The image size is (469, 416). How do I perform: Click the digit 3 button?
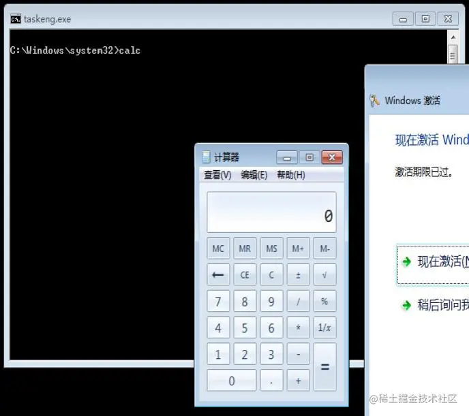271,354
